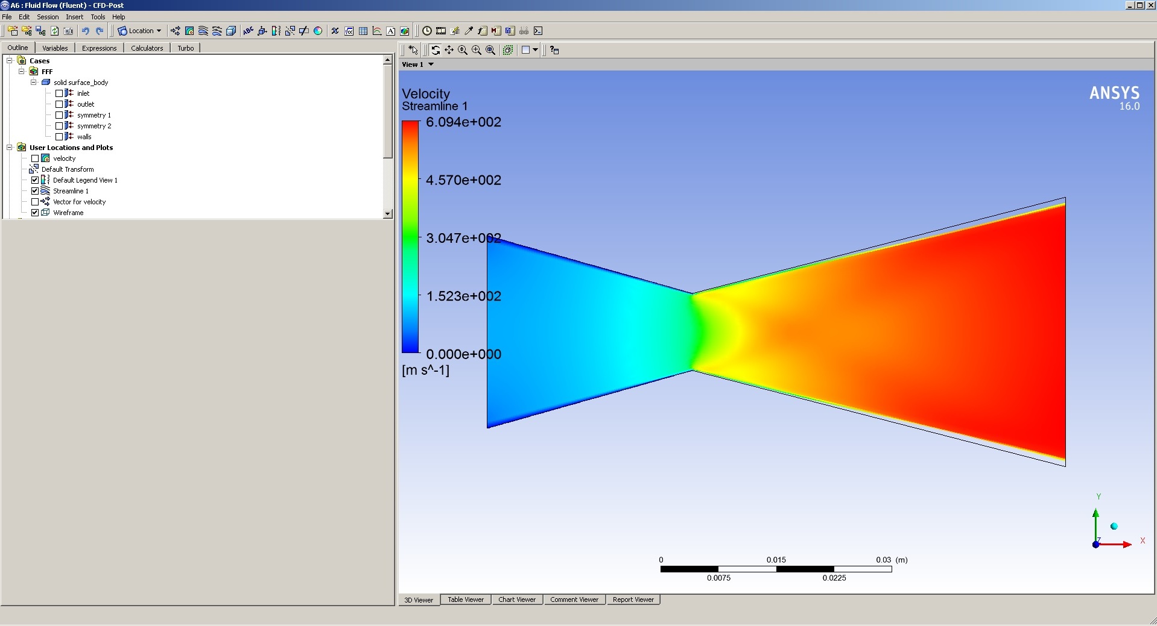1157x626 pixels.
Task: Insert an Instance Transform
Action: tap(290, 31)
